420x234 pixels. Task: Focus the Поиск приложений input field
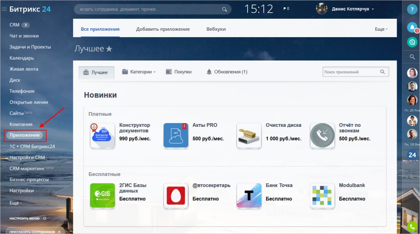(356, 72)
